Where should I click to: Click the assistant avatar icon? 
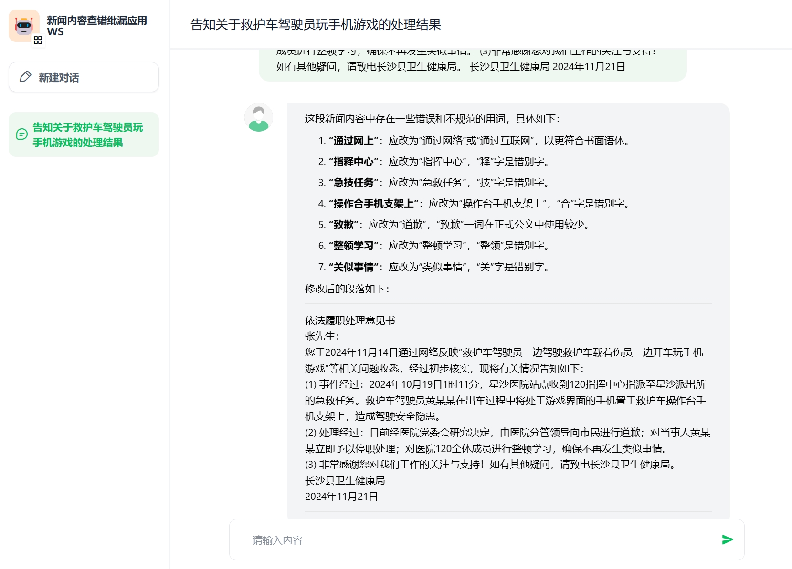(x=259, y=117)
